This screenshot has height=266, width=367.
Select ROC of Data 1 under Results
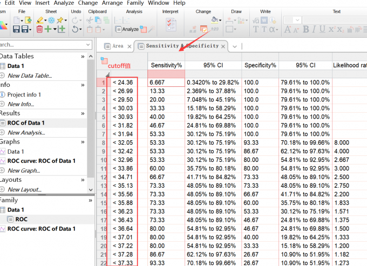pyautogui.click(x=26, y=123)
